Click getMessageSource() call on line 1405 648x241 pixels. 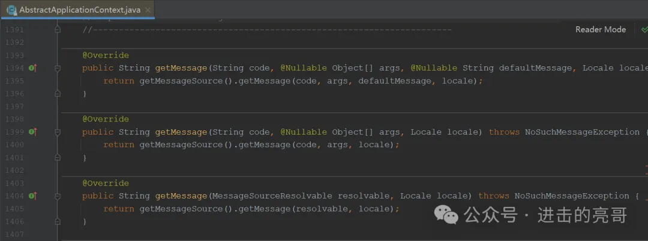click(x=187, y=209)
